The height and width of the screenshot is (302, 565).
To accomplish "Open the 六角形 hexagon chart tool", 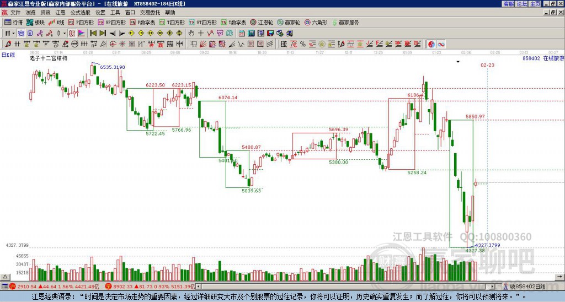I will coord(316,22).
